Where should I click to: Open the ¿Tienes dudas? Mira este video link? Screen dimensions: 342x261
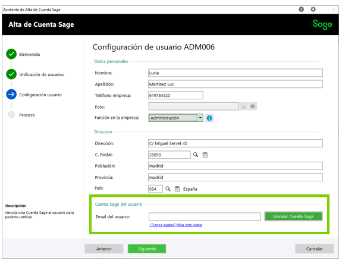pyautogui.click(x=176, y=225)
